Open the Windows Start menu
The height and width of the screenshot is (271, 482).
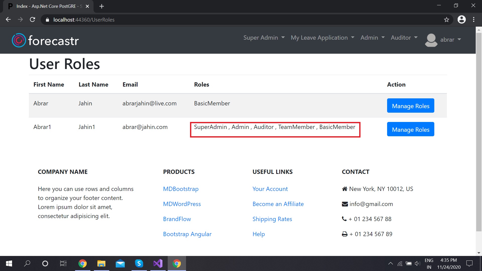coord(9,263)
